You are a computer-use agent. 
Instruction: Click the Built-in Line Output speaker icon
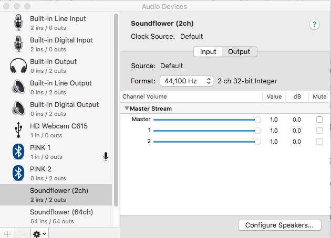(x=18, y=87)
